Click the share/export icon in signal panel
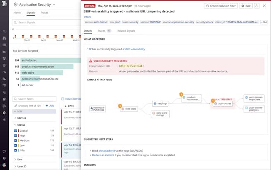This screenshot has width=271, height=170. [x=257, y=6]
